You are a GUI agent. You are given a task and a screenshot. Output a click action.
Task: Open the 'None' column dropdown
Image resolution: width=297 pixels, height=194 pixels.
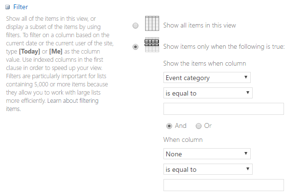(x=207, y=154)
